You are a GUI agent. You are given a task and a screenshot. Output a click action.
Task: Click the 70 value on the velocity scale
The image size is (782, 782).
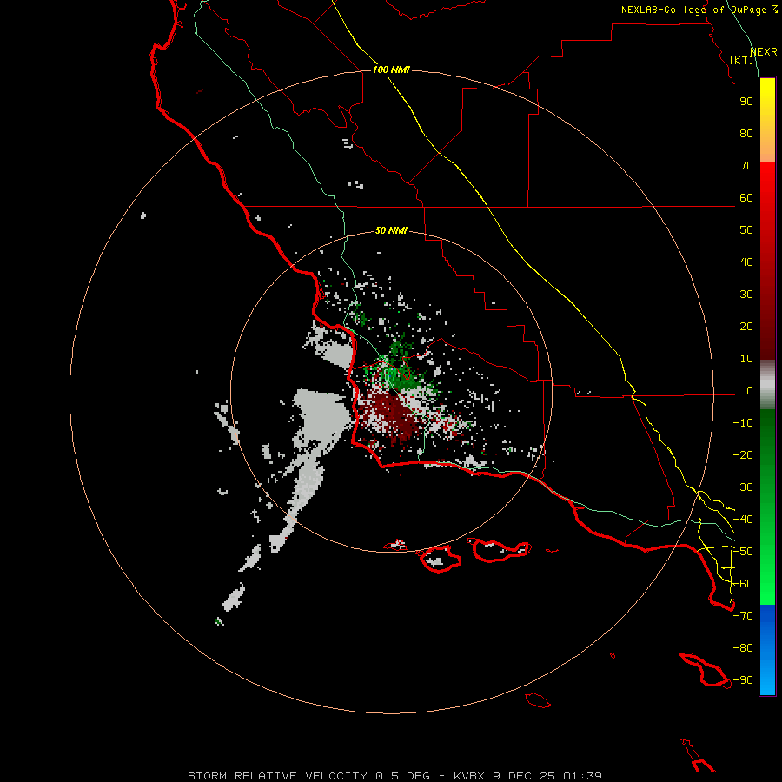(x=746, y=166)
